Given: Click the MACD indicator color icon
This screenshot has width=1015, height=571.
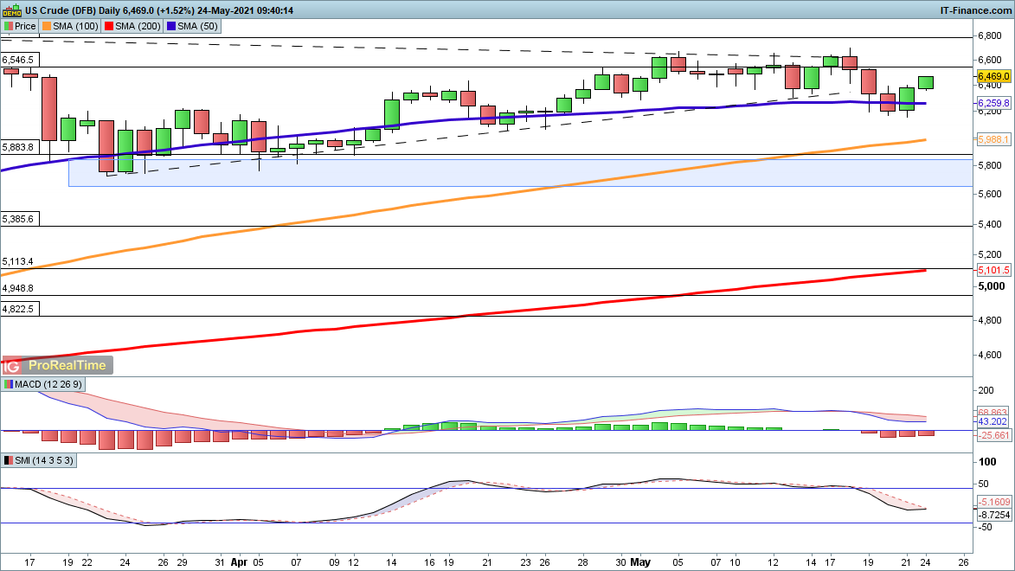Looking at the screenshot, I should [9, 384].
